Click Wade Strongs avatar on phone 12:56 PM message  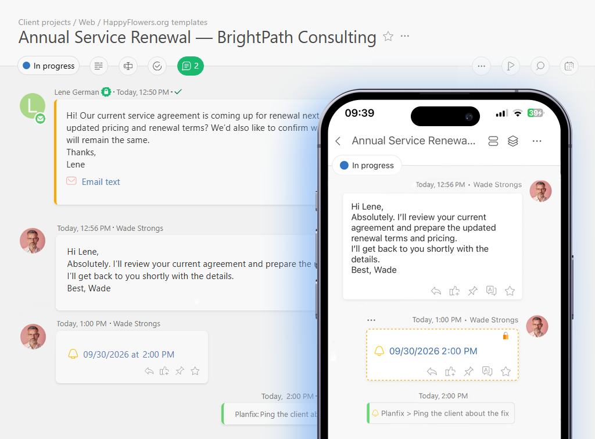click(540, 191)
